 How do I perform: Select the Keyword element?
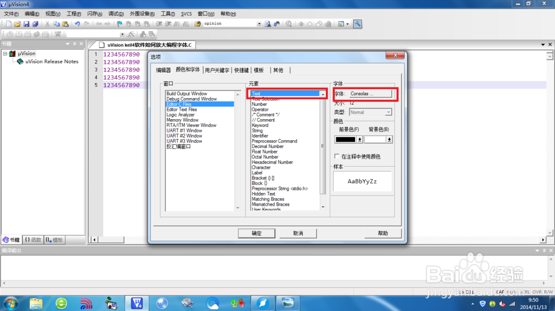pos(260,125)
